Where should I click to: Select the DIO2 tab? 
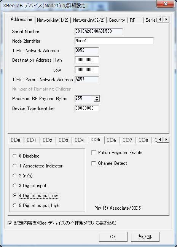click(47, 140)
